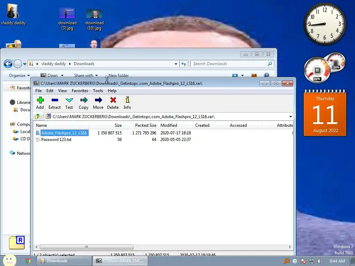355x266 pixels.
Task: Open the Edit menu
Action: click(x=50, y=91)
